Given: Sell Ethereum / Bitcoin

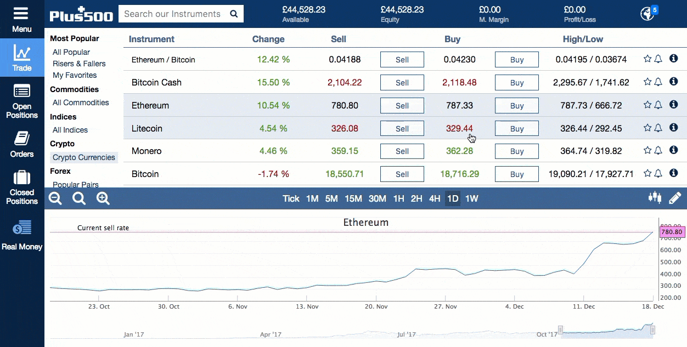Looking at the screenshot, I should point(402,60).
